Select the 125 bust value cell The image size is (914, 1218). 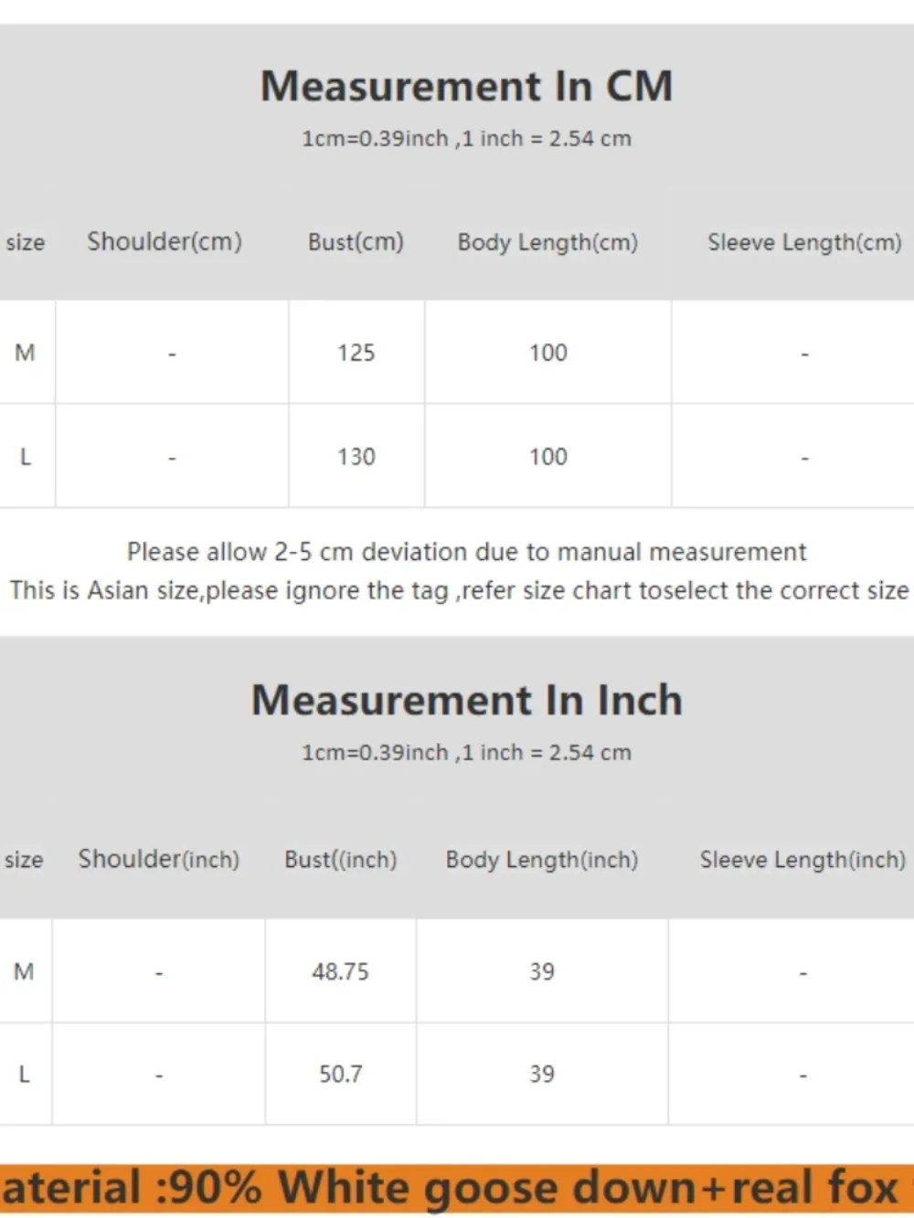click(x=356, y=353)
